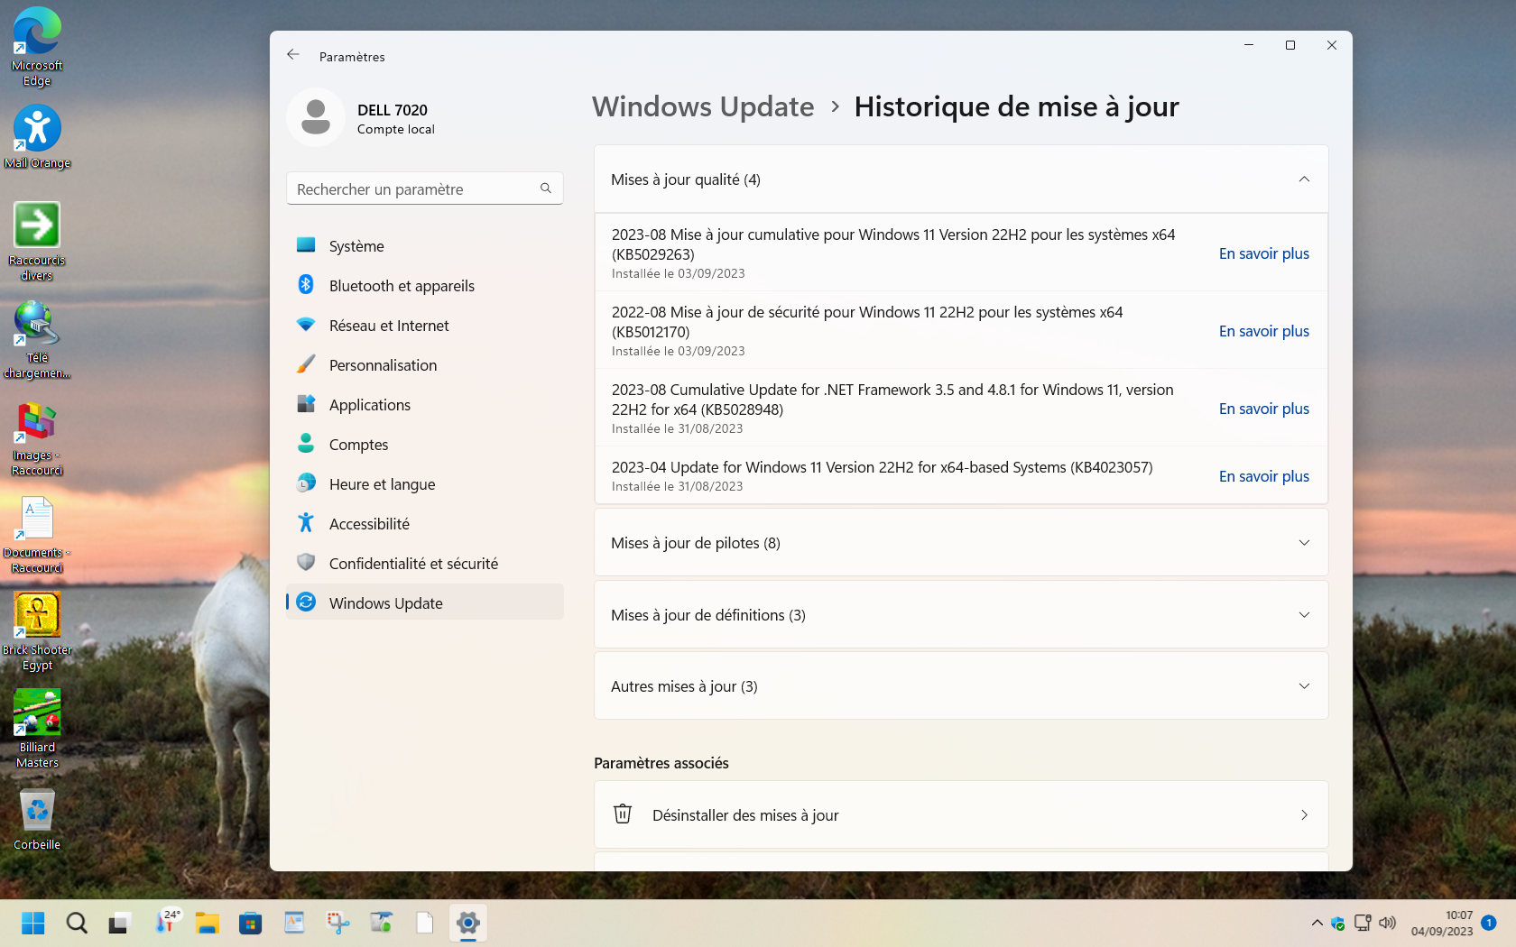Click trash icon beside Désinstaller des mises à jour
The width and height of the screenshot is (1516, 947).
pos(623,814)
